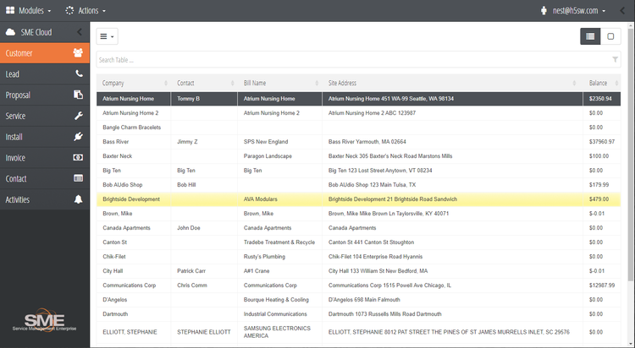Image resolution: width=635 pixels, height=348 pixels.
Task: Click the Contact card icon
Action: click(x=79, y=179)
